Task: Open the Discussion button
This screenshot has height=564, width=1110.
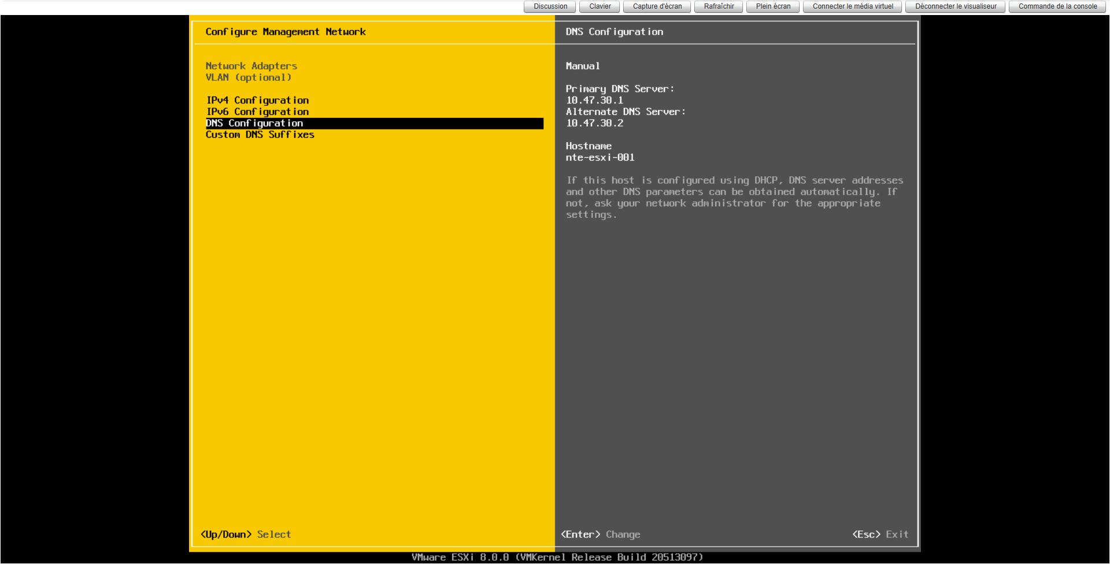Action: coord(550,6)
